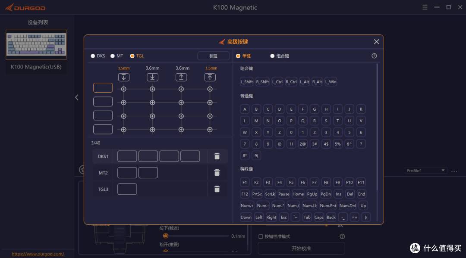Click the key list vertical scrollbar
This screenshot has width=466, height=258.
point(378,127)
